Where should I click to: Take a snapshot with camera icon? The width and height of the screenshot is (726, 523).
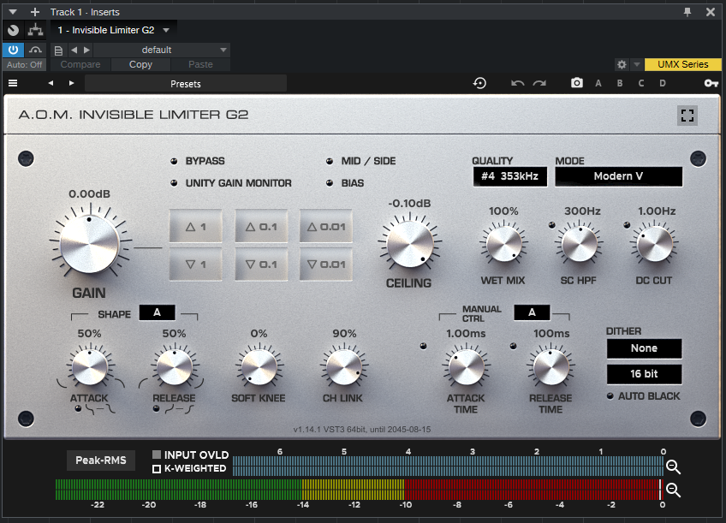pyautogui.click(x=576, y=83)
